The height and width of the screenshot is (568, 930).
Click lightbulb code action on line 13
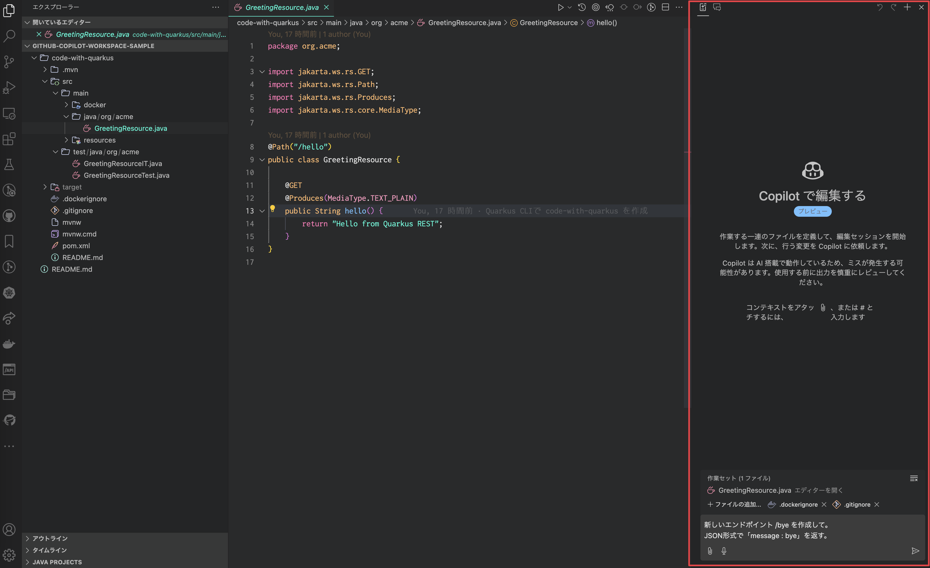tap(273, 209)
